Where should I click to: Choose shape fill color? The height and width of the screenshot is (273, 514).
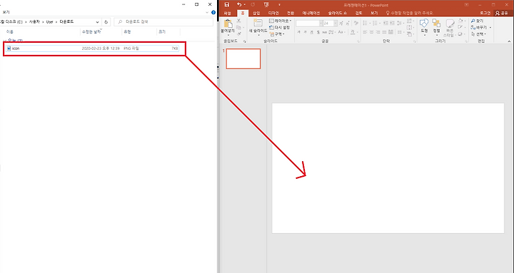[x=461, y=21]
